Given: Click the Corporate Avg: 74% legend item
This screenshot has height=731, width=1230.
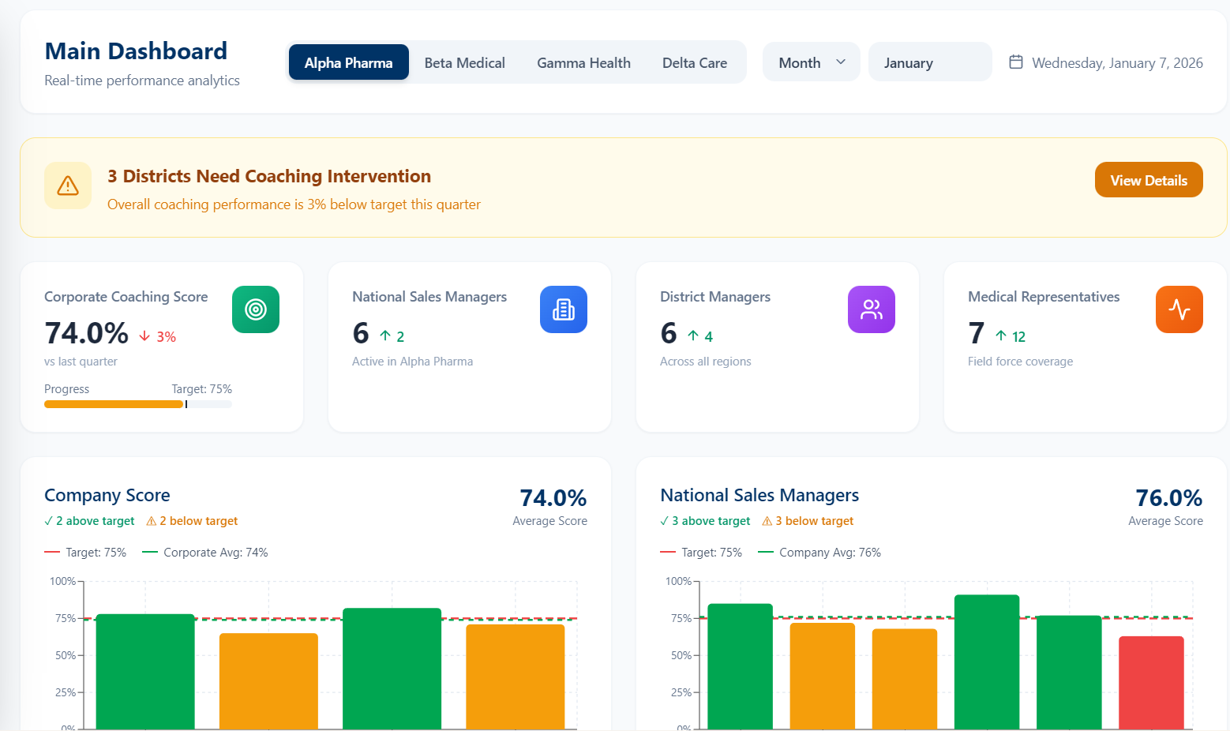Looking at the screenshot, I should tap(205, 553).
